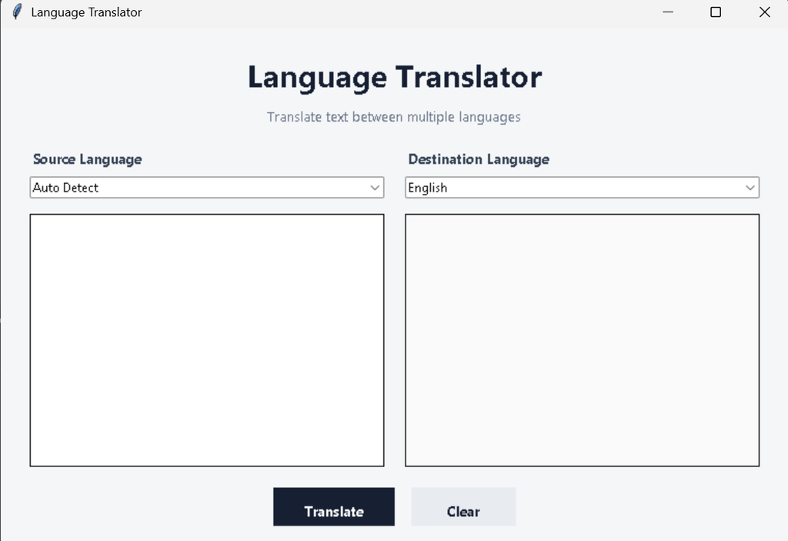This screenshot has height=541, width=788.
Task: Click the Clear button
Action: 463,507
